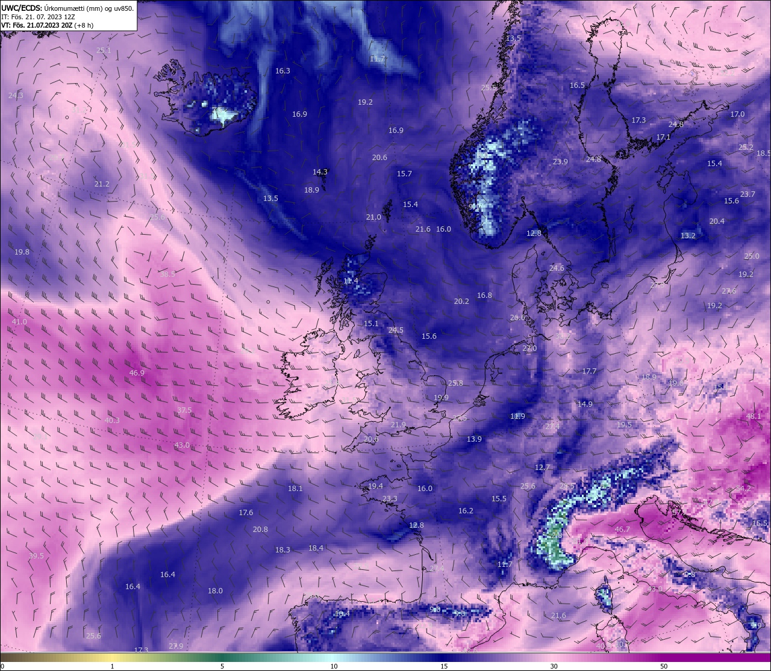Viewport: 771px width, 671px height.
Task: Click the 15.5 value over eastern France
Action: pyautogui.click(x=499, y=499)
